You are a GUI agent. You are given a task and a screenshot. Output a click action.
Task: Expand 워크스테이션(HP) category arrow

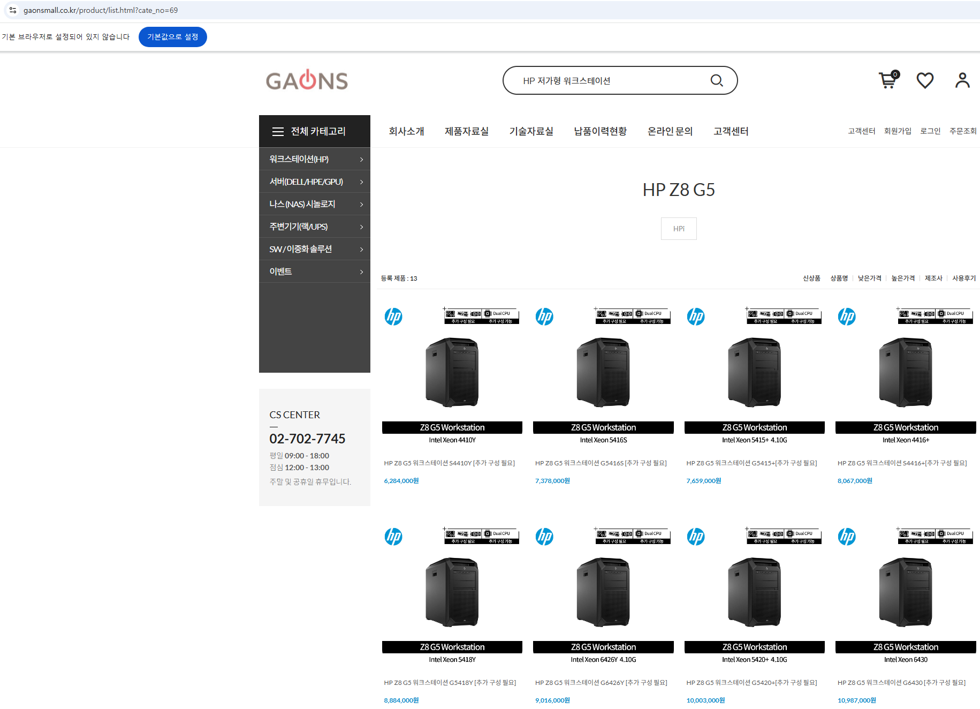pos(362,160)
